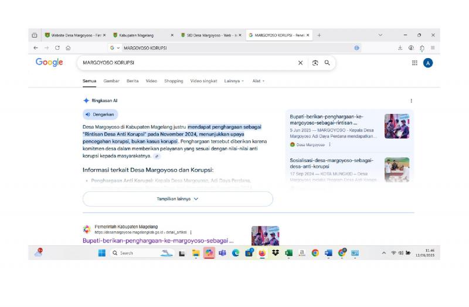Viewport: 469px width, 307px height.
Task: Clear the Google search box text
Action: [x=301, y=63]
